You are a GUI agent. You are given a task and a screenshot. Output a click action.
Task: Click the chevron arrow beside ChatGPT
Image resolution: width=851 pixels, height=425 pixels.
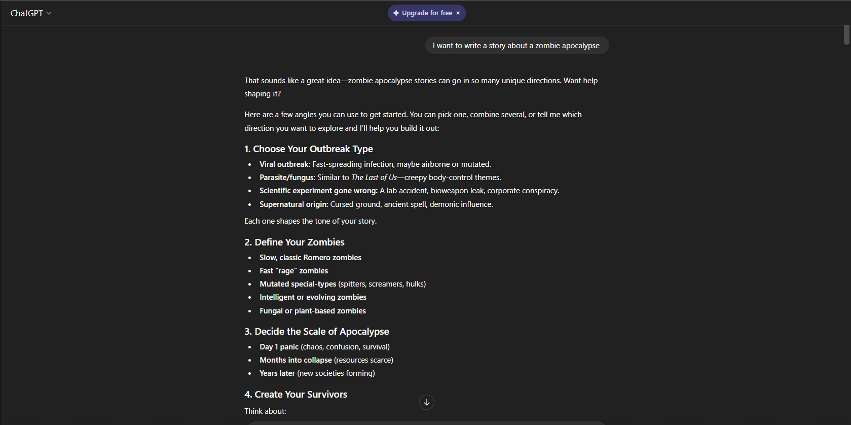click(49, 13)
